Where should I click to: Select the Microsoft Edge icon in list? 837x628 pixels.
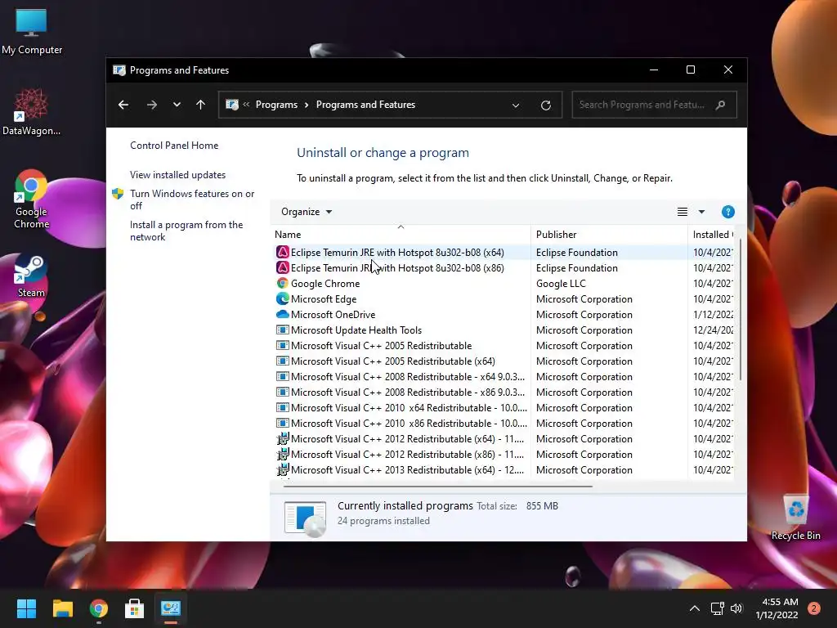pyautogui.click(x=282, y=298)
